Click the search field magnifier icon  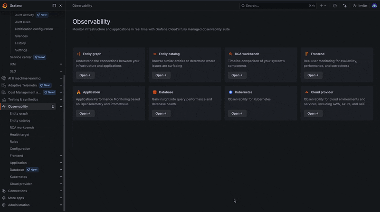[x=243, y=6]
